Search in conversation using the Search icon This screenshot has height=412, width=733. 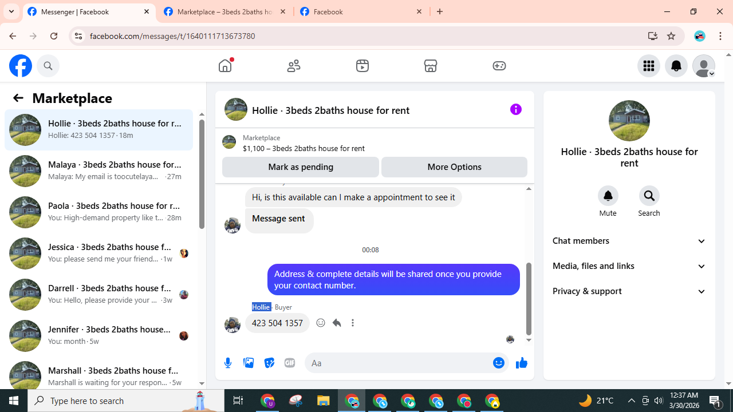[x=649, y=196]
